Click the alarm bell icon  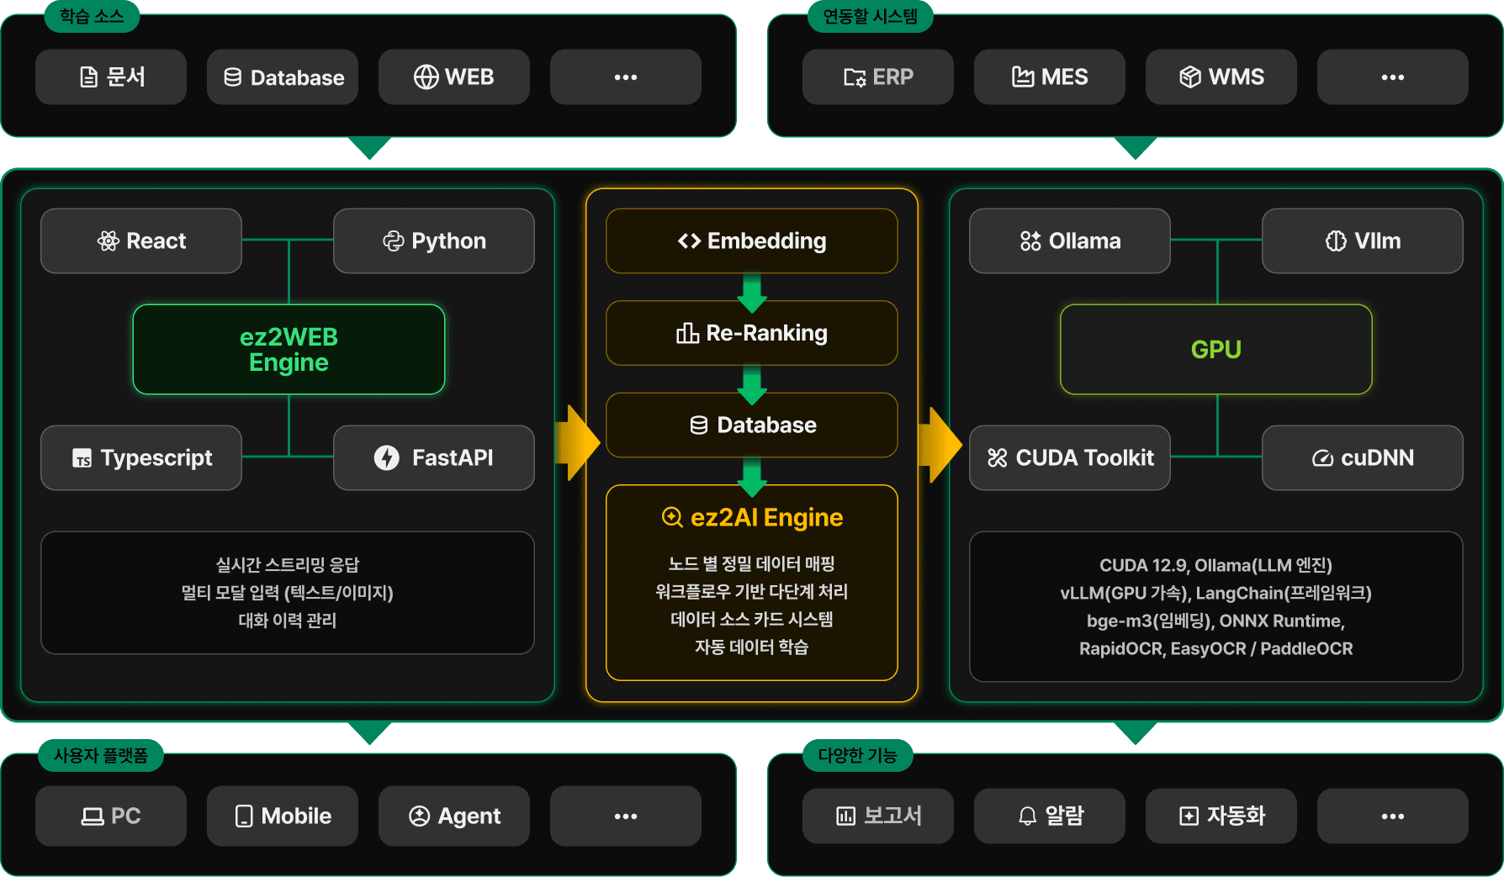coord(1027,816)
